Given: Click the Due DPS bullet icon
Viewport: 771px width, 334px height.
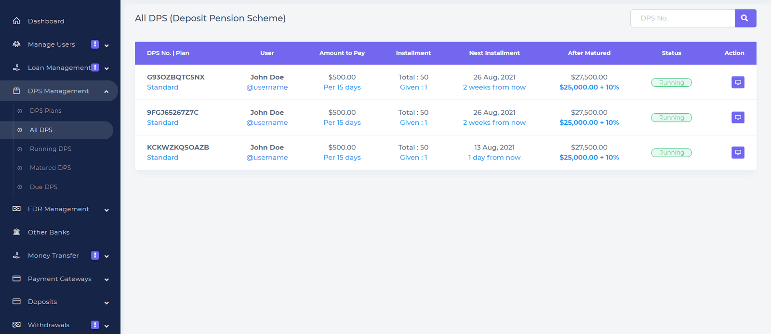Looking at the screenshot, I should click(20, 187).
